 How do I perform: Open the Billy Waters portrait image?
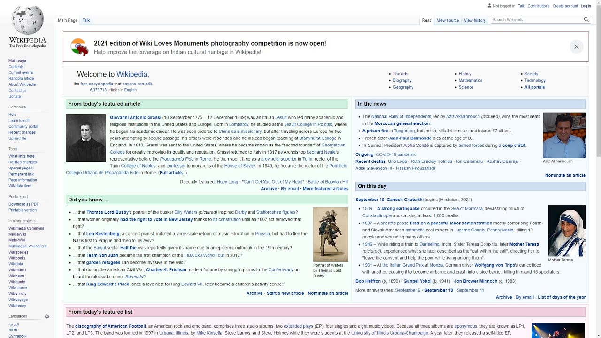tap(331, 235)
